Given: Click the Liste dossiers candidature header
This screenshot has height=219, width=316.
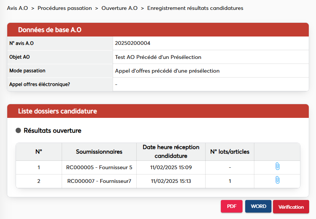Looking at the screenshot, I should (x=57, y=111).
